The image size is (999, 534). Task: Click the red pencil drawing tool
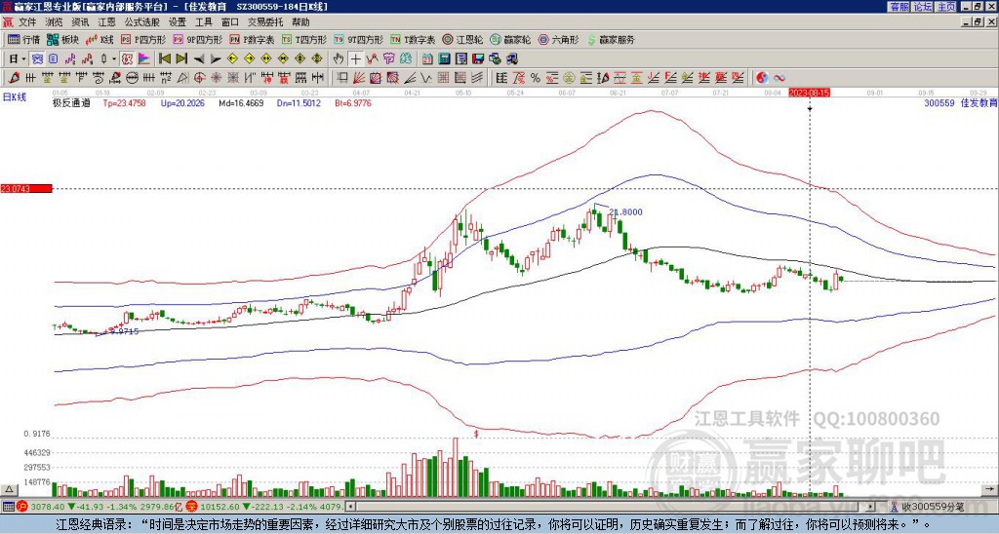pos(13,78)
